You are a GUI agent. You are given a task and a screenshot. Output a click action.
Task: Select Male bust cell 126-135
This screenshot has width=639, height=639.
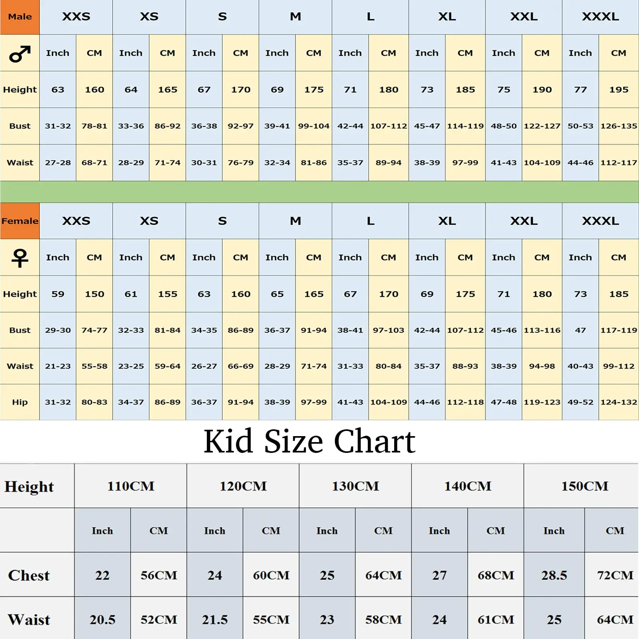[x=619, y=126]
